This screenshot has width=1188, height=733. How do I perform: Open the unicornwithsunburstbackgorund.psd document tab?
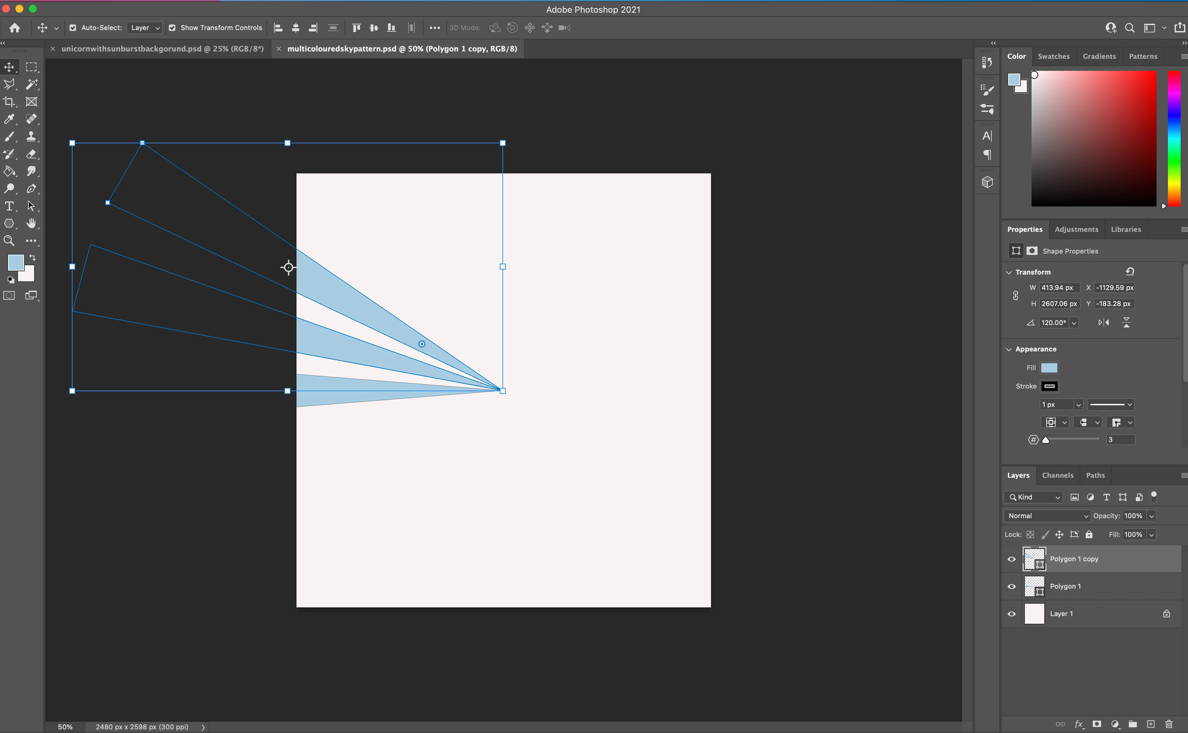(162, 49)
